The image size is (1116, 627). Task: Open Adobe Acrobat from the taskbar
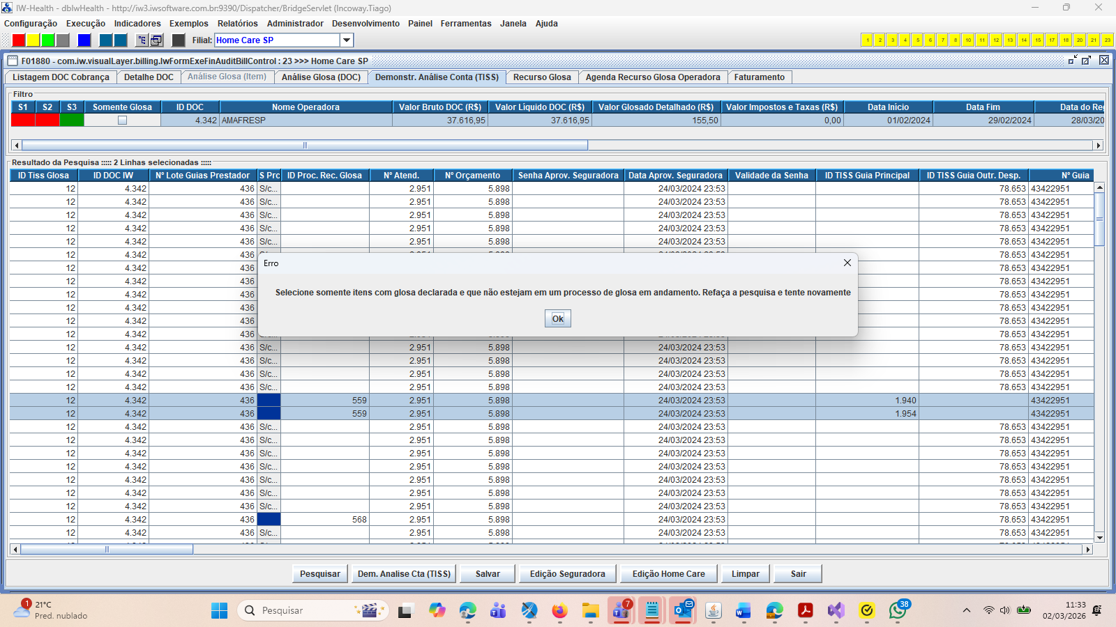[806, 611]
